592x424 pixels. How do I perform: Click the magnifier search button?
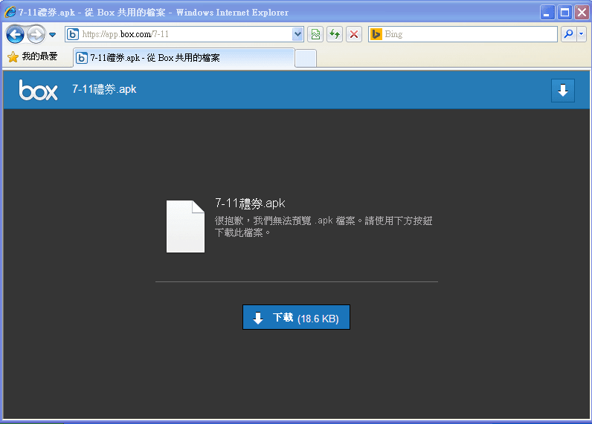pos(568,34)
